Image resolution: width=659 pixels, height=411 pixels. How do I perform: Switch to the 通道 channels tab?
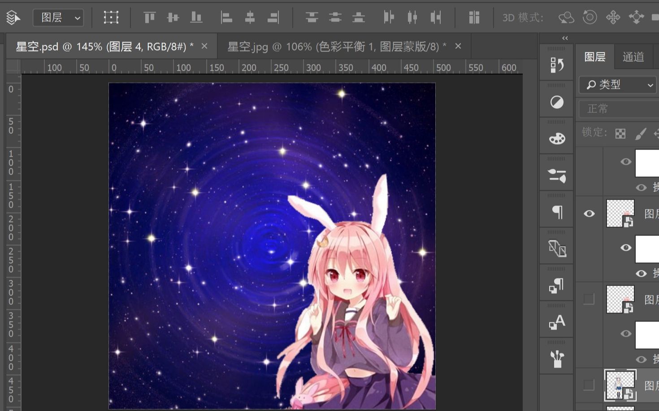pyautogui.click(x=633, y=57)
